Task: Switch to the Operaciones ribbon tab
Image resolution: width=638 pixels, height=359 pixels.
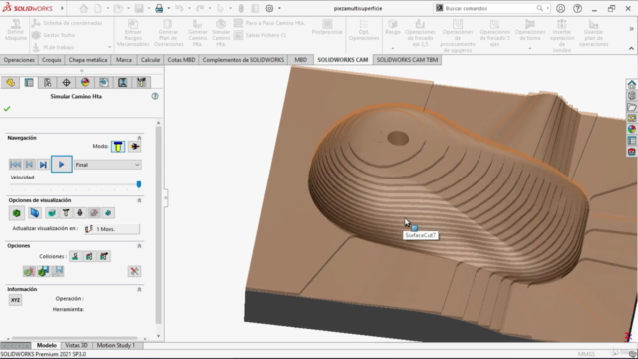Action: [19, 60]
